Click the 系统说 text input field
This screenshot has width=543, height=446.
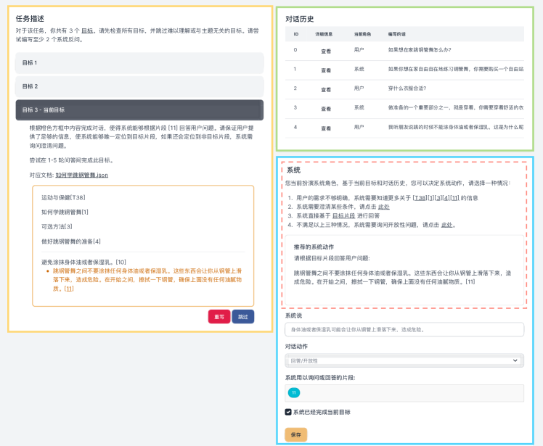click(x=404, y=330)
